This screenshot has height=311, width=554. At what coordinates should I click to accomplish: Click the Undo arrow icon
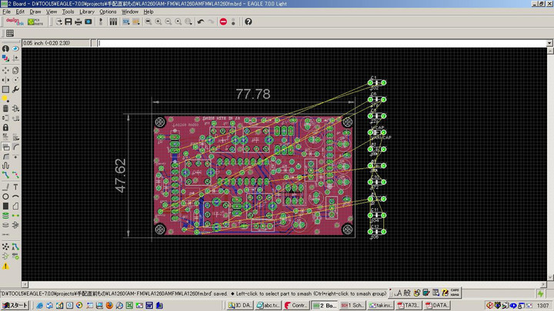pyautogui.click(x=200, y=22)
